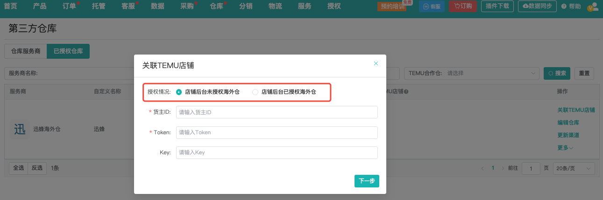Open the 授权 menu

pos(334,6)
